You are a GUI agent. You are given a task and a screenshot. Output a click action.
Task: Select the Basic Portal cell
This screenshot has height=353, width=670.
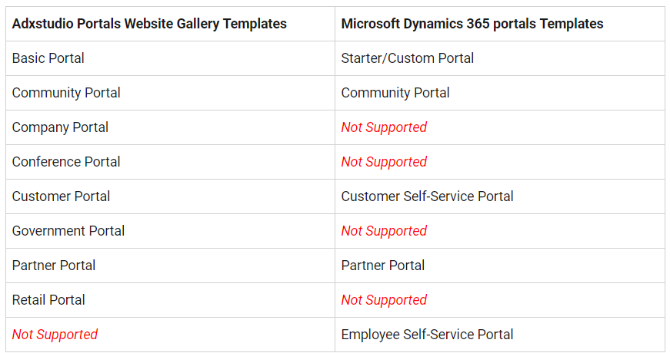tap(48, 58)
